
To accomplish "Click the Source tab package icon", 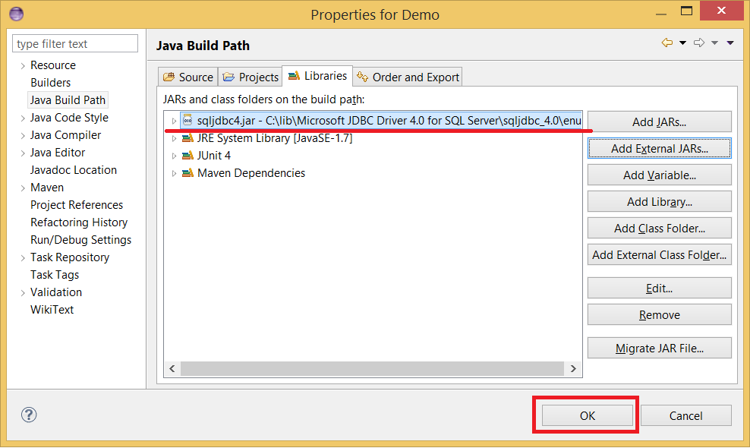I will click(x=170, y=76).
